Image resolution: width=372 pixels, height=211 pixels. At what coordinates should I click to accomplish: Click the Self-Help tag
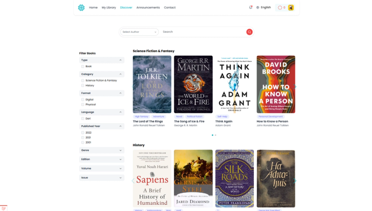pyautogui.click(x=222, y=116)
